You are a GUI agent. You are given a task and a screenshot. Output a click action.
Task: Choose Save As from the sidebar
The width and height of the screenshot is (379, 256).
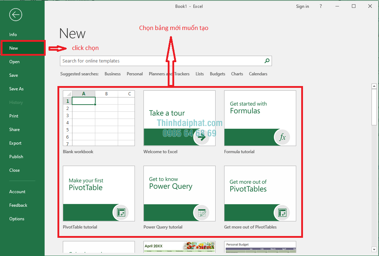pyautogui.click(x=16, y=89)
